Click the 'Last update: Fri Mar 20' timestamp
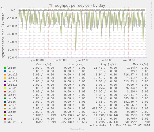The image size is (154, 132). point(119,125)
